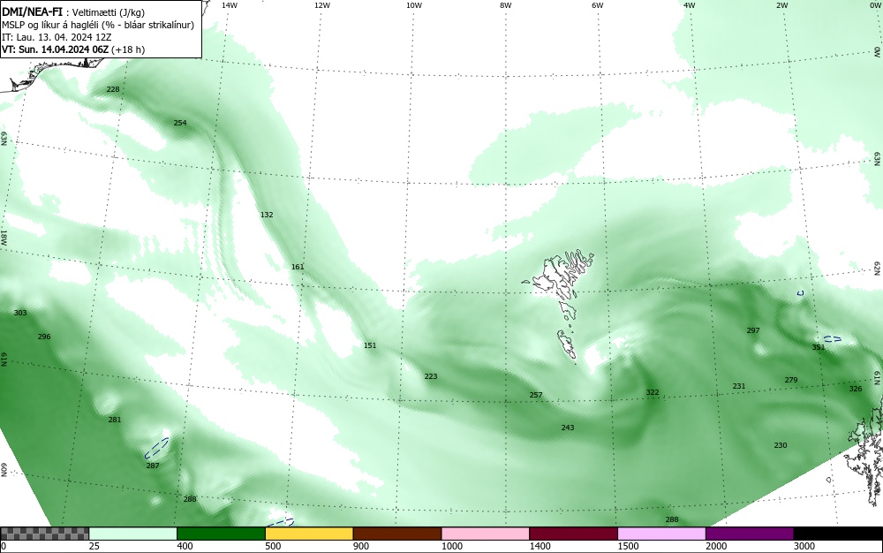Click the map value '161'

tap(298, 267)
